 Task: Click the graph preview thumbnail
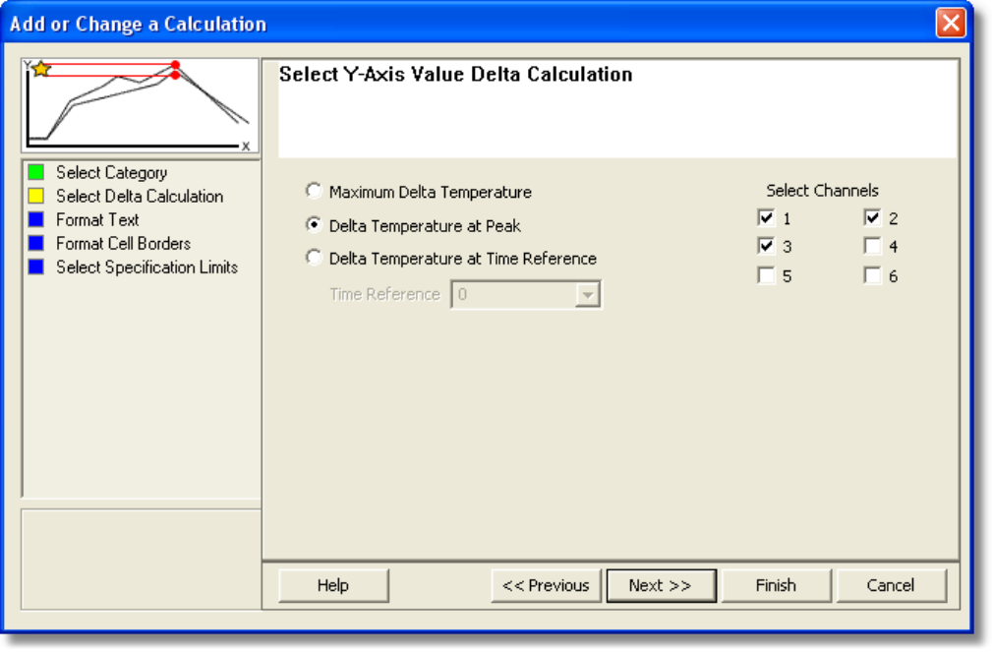point(141,106)
